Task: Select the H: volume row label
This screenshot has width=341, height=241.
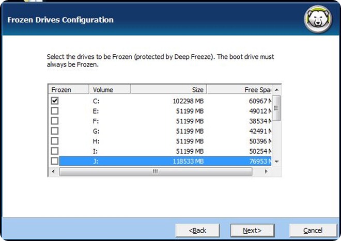Action: point(96,141)
